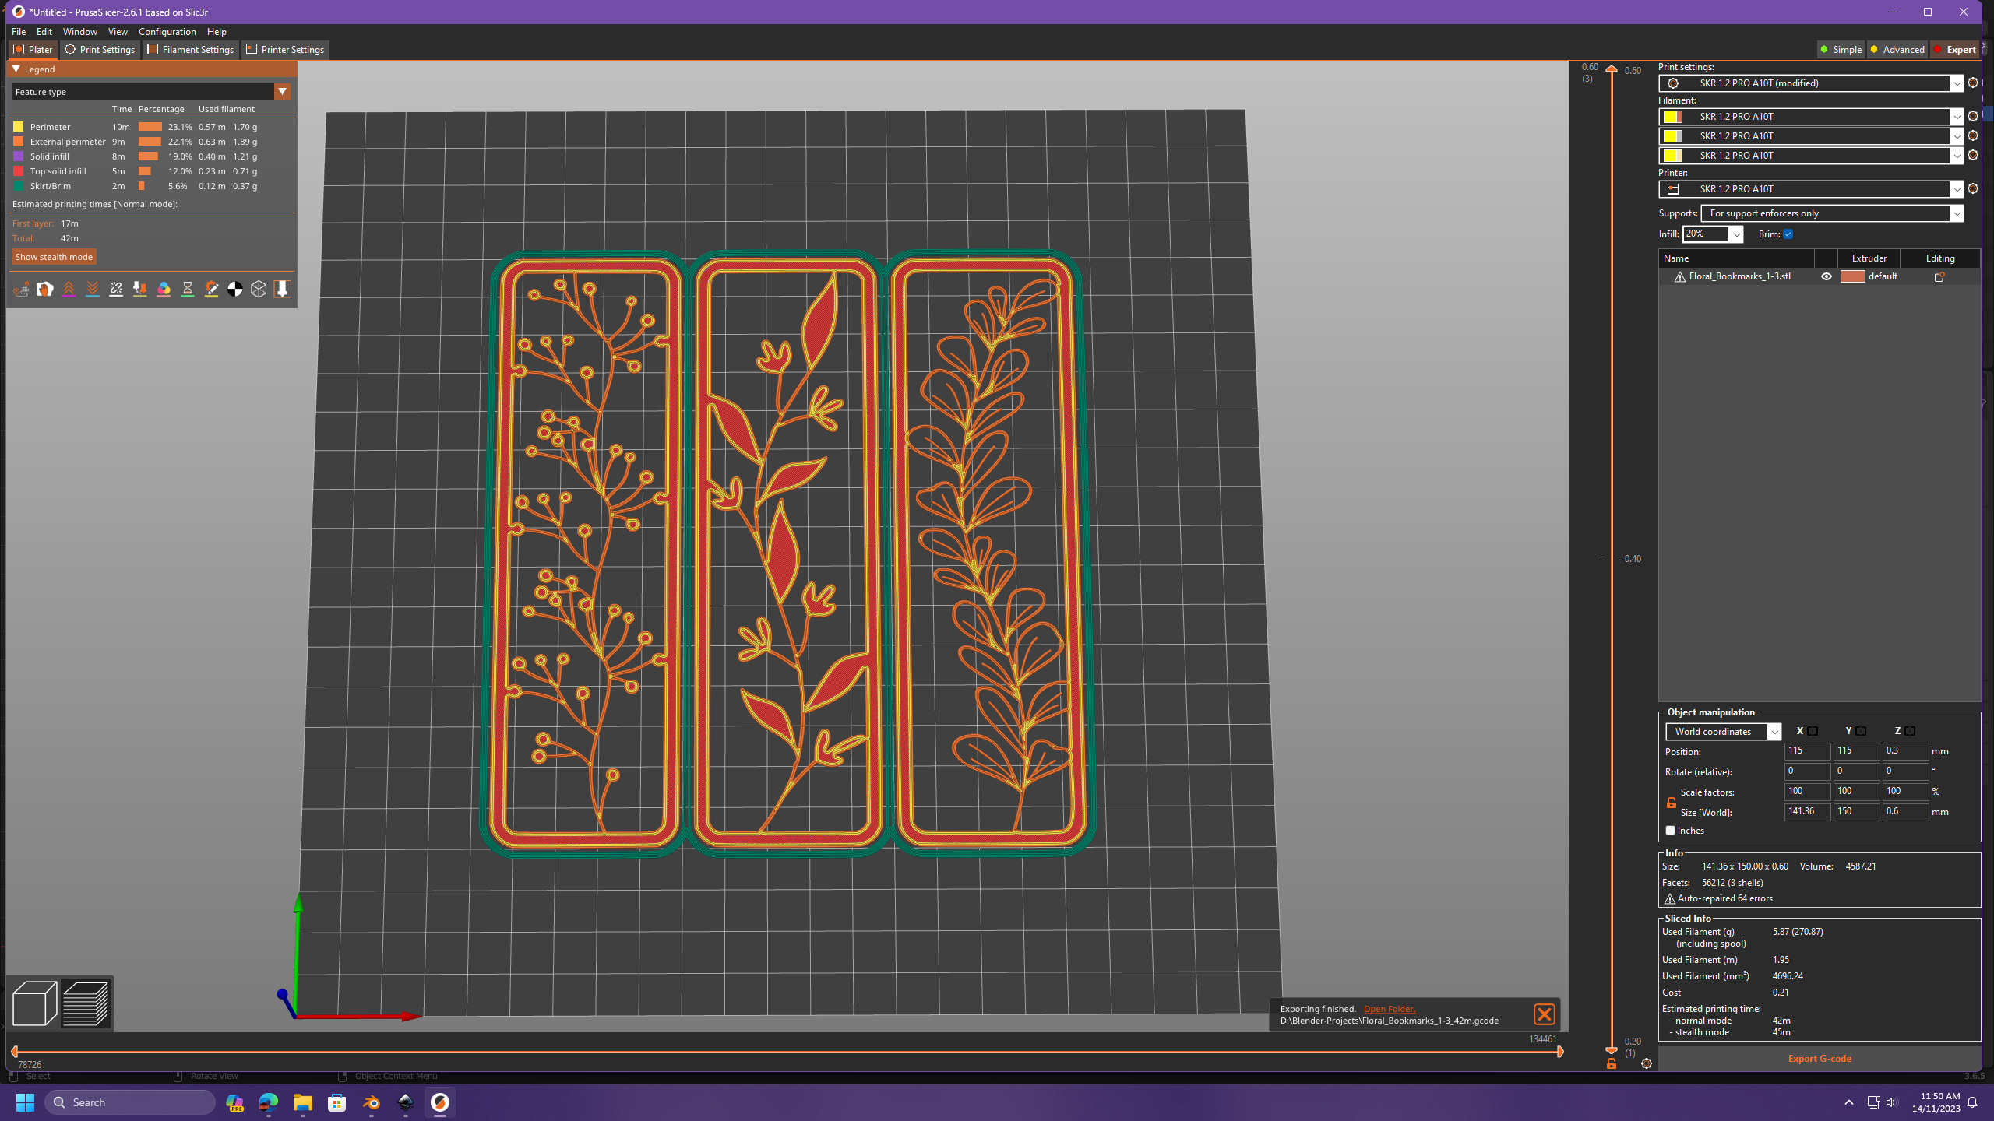Image resolution: width=1994 pixels, height=1121 pixels.
Task: Open the Filament Settings tab
Action: coord(191,50)
